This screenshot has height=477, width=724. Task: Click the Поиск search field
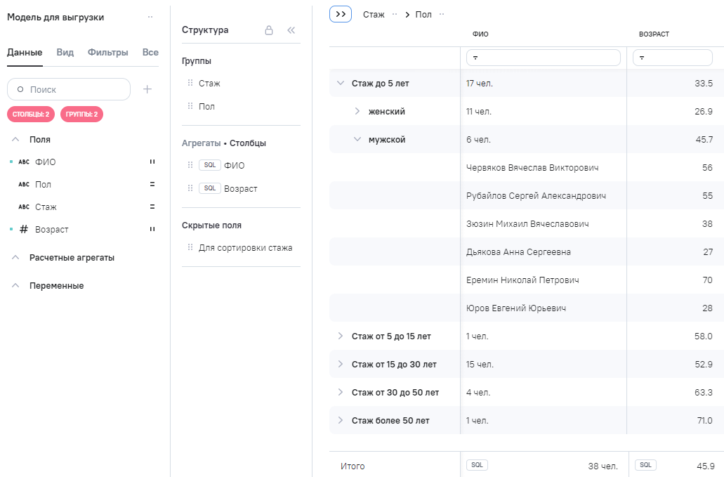point(69,89)
